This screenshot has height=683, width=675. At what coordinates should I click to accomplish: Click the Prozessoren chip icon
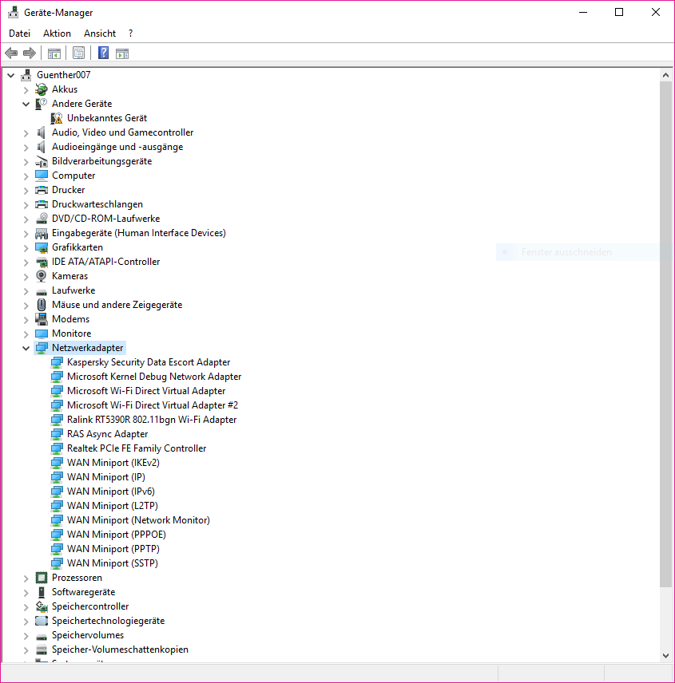[42, 578]
